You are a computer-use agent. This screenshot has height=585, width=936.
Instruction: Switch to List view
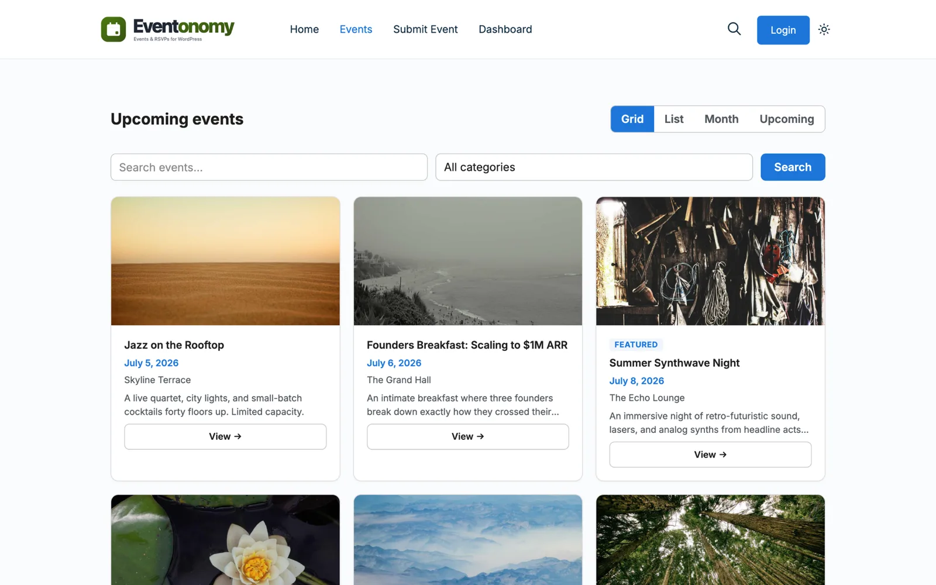tap(674, 119)
